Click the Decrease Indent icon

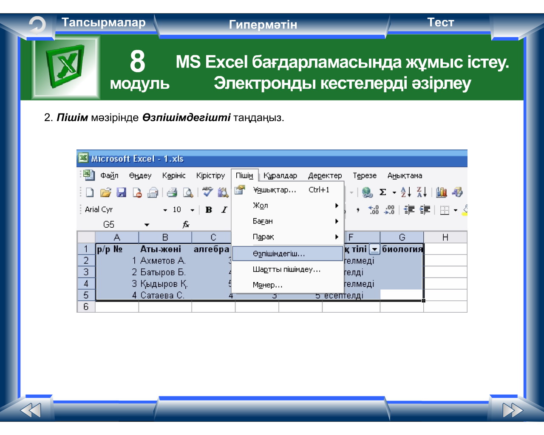pyautogui.click(x=409, y=210)
